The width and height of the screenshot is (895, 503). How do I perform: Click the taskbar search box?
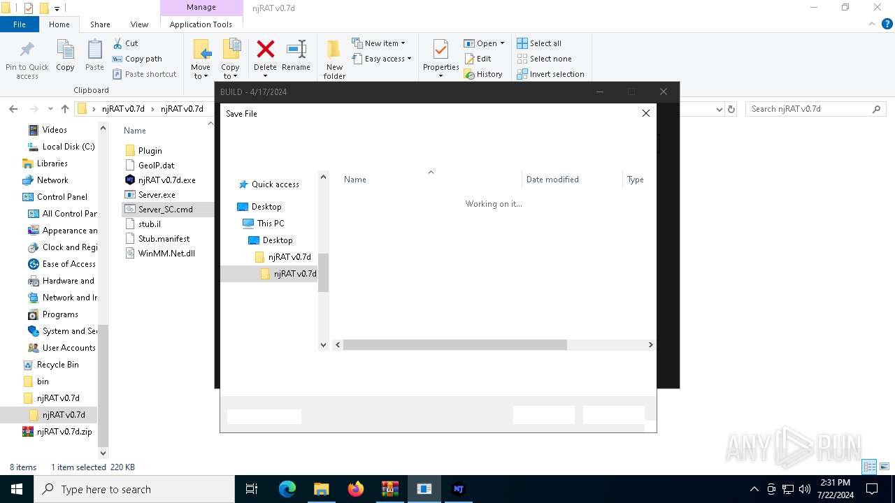tap(134, 489)
